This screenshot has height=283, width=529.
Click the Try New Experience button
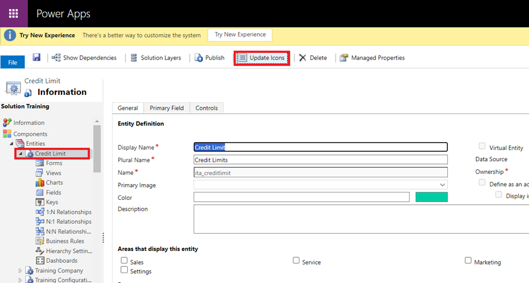[240, 35]
